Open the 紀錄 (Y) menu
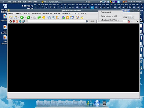 click(57, 13)
